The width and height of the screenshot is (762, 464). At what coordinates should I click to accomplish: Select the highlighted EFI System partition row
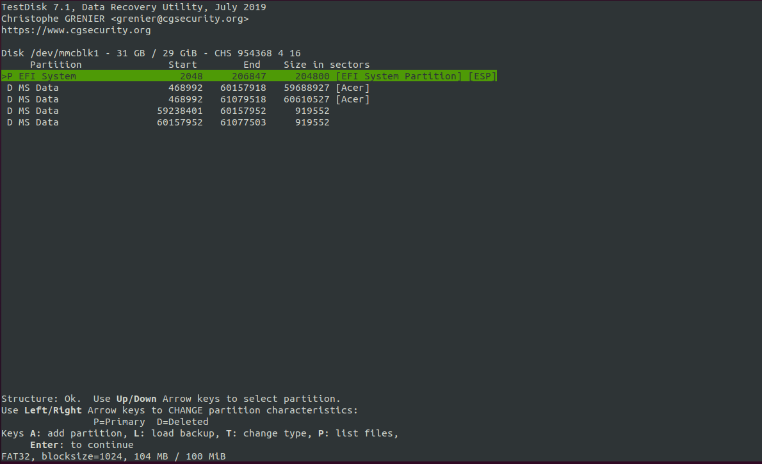click(248, 76)
